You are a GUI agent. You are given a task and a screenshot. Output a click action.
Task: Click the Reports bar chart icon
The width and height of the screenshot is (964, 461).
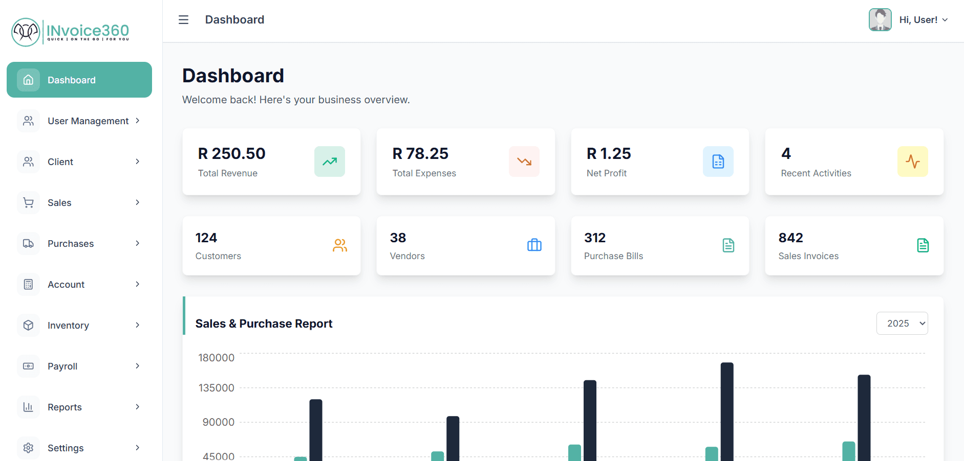tap(28, 407)
